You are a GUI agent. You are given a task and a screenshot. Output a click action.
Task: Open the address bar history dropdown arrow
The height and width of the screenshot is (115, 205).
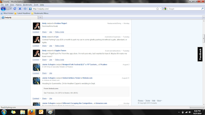point(160,9)
